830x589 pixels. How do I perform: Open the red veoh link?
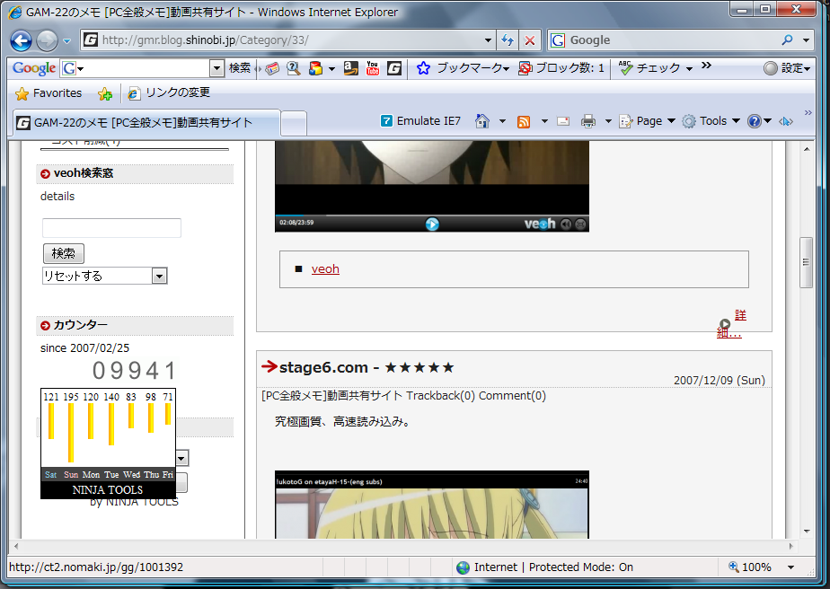click(x=325, y=269)
